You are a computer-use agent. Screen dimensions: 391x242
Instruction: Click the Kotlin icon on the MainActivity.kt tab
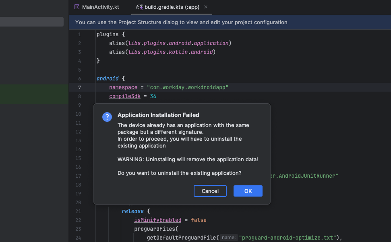[x=76, y=7]
